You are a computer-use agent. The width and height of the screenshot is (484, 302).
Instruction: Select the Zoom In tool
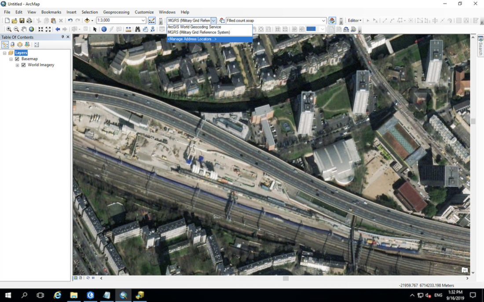click(9, 29)
